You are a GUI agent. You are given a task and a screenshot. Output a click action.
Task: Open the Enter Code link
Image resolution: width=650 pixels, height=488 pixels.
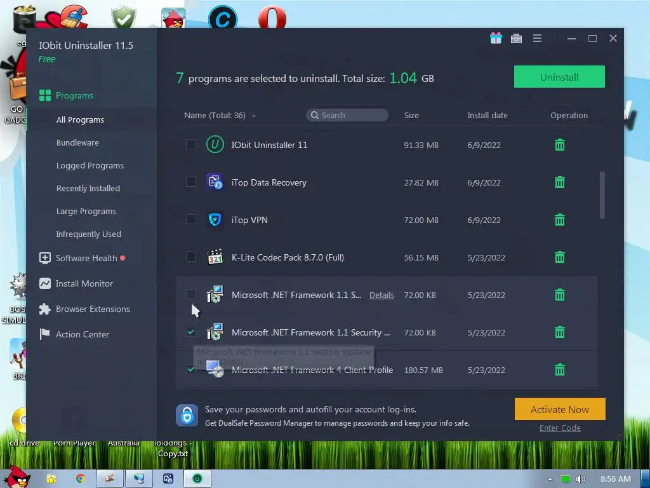(x=560, y=428)
